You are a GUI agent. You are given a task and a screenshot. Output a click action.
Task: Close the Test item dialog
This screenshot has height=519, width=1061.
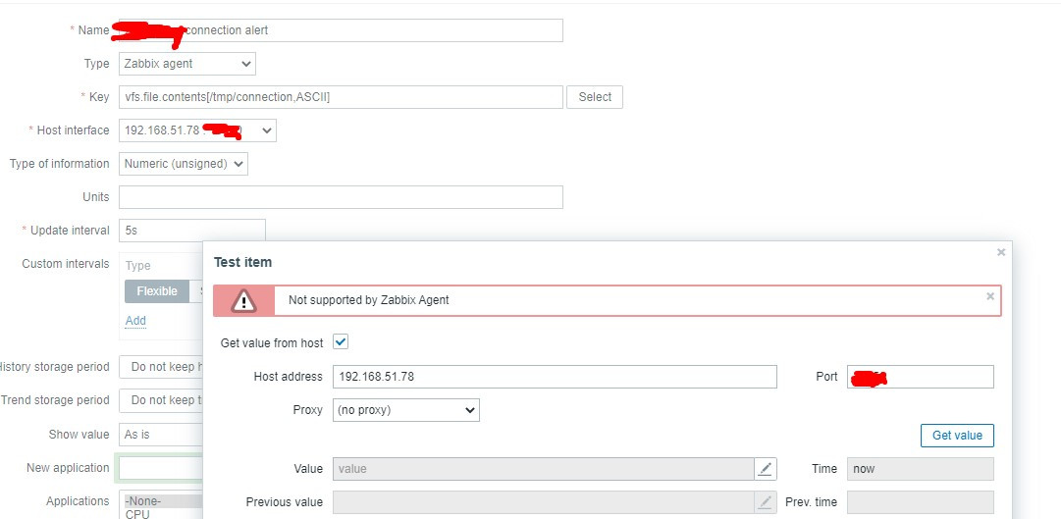pos(1001,252)
